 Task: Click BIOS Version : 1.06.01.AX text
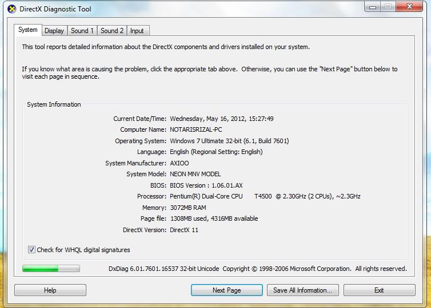point(206,185)
